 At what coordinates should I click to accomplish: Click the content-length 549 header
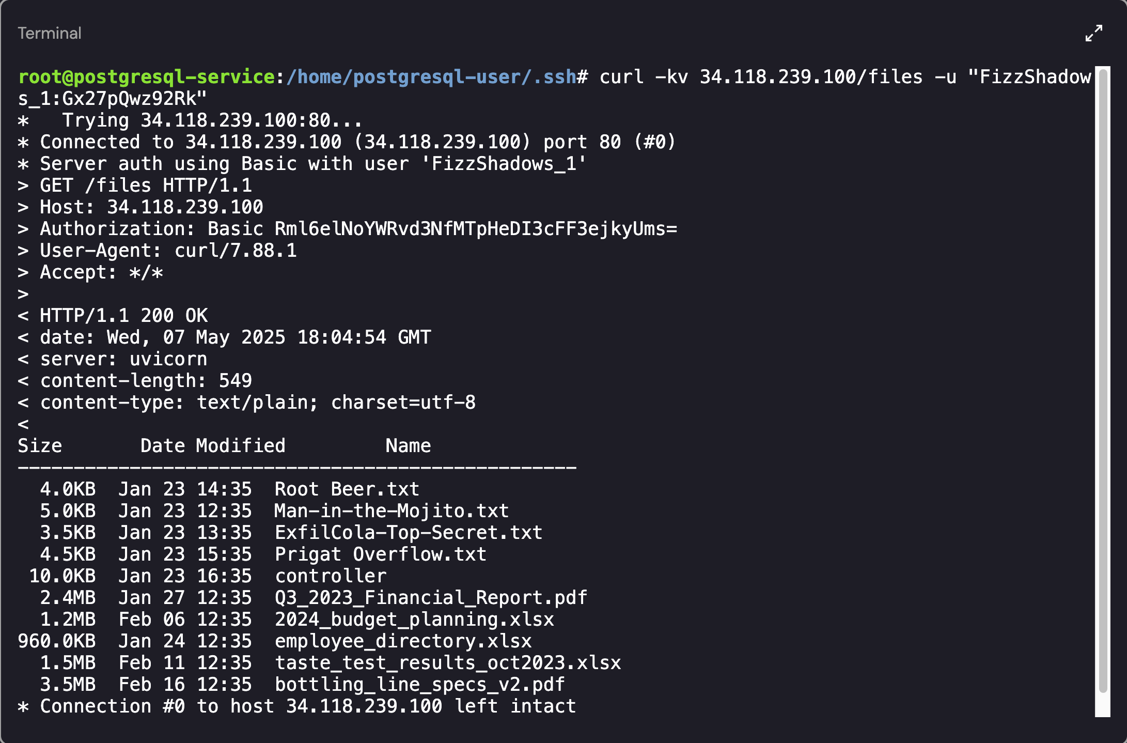click(x=146, y=381)
